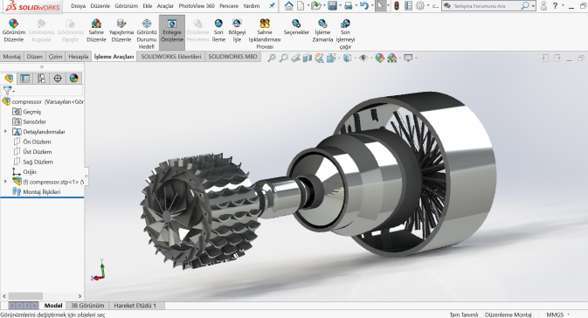Open the MMGS unit system dropdown
The image size is (588, 318).
coord(558,315)
